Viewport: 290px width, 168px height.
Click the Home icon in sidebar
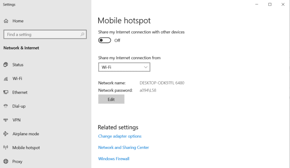click(6, 21)
